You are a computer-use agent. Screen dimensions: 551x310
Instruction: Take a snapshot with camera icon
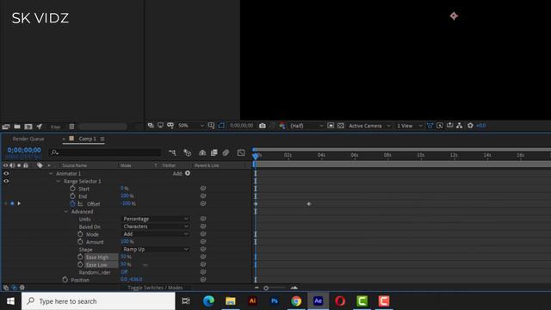pyautogui.click(x=262, y=126)
